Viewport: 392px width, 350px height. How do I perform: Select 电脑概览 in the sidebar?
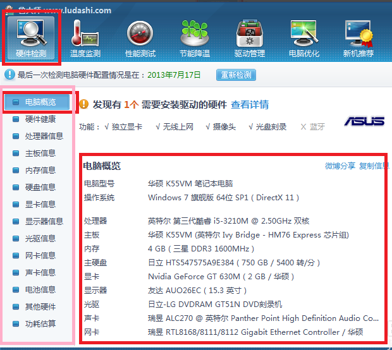pos(40,102)
